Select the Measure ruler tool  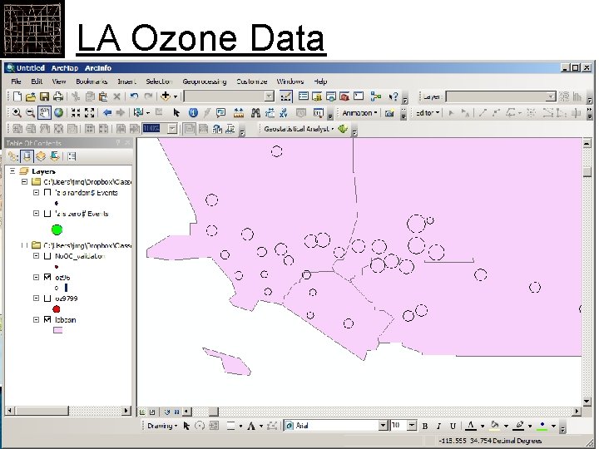tap(239, 112)
